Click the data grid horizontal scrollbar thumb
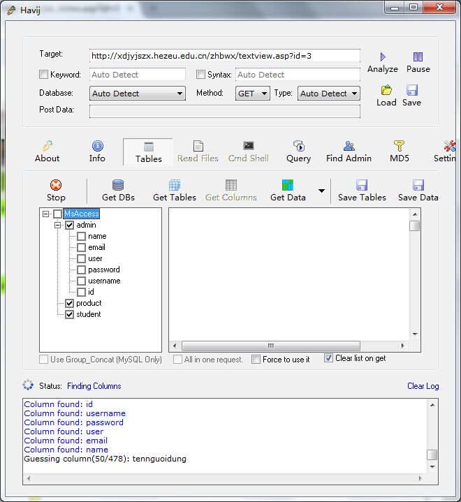Screen dimensions: 461x502 (x=271, y=346)
